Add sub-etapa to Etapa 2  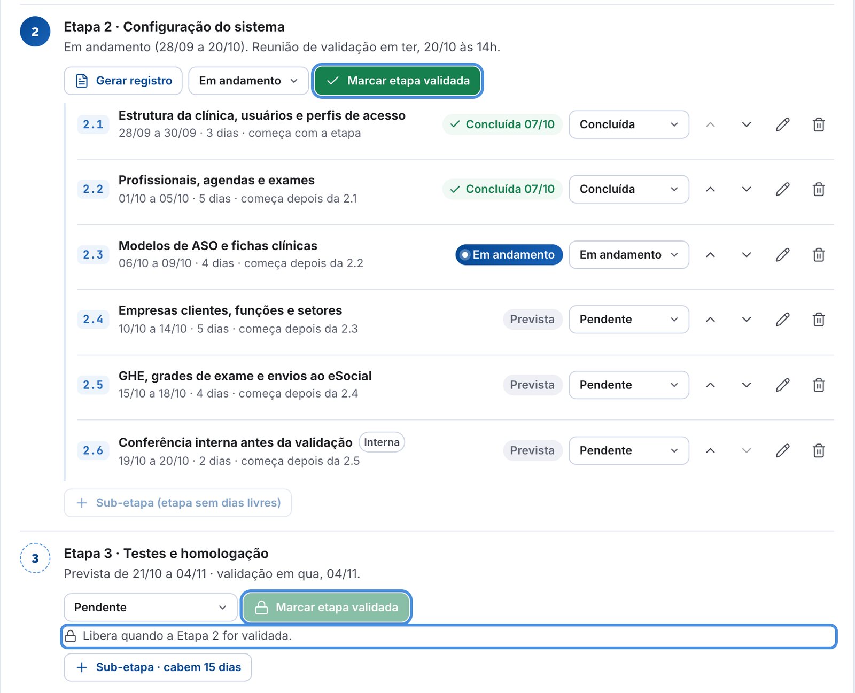pos(177,503)
